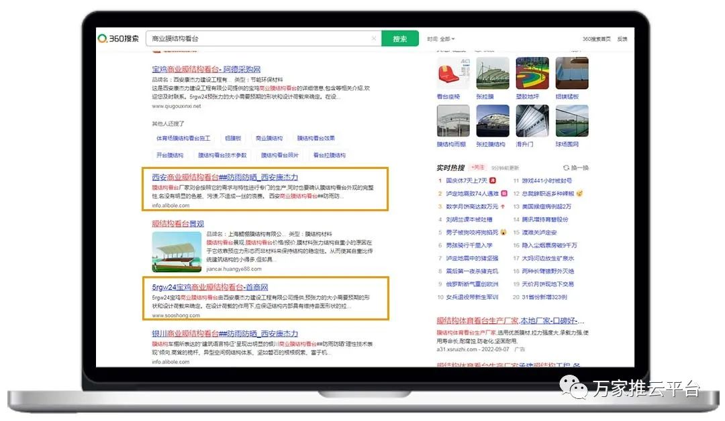Open the 球场围网 court fence thumbnail
This screenshot has height=421, width=725.
click(571, 121)
